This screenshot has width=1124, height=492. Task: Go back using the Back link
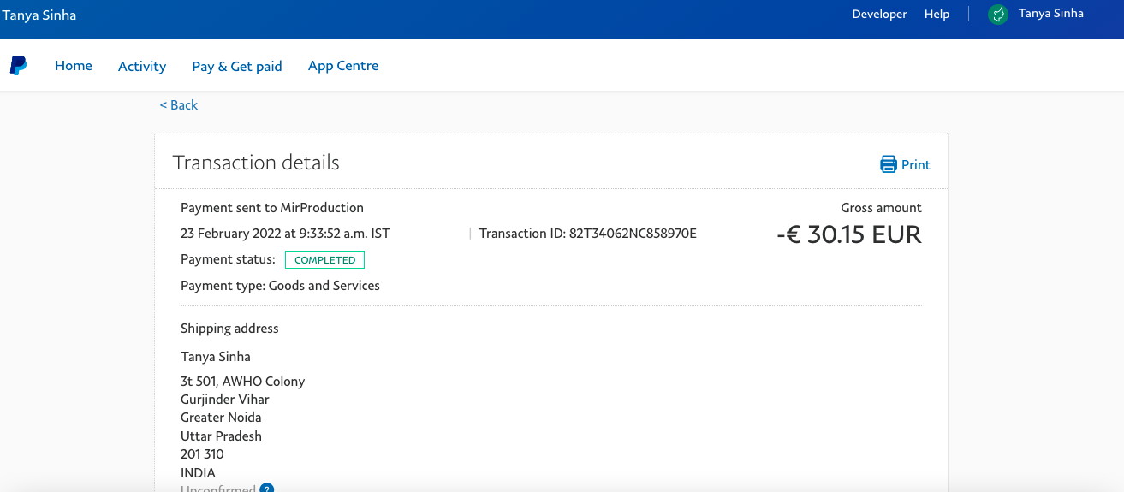click(179, 104)
